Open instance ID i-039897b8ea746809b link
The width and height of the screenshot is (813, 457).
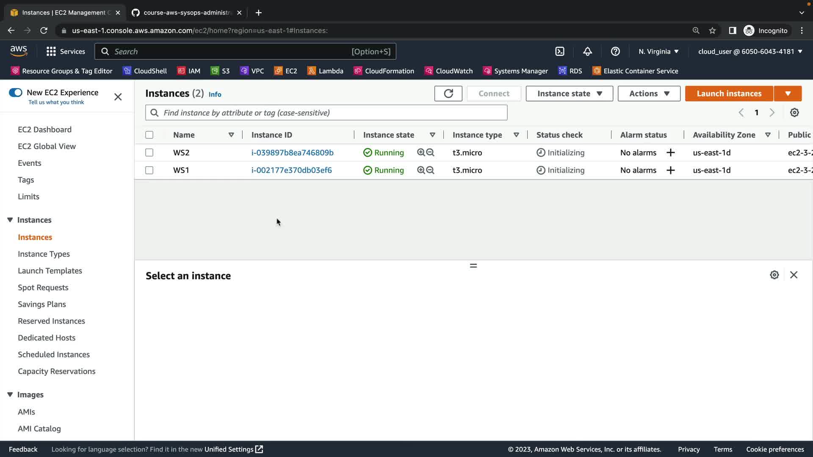coord(292,153)
